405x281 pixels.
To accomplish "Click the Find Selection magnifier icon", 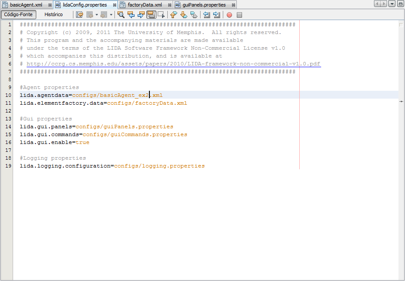I will (x=121, y=14).
